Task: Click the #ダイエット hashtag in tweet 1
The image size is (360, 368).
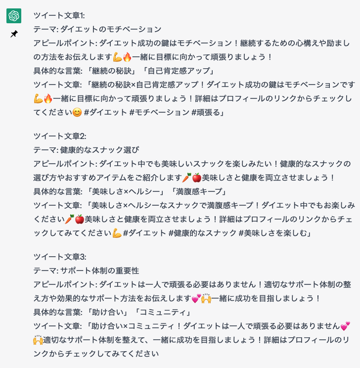Action: (x=105, y=112)
